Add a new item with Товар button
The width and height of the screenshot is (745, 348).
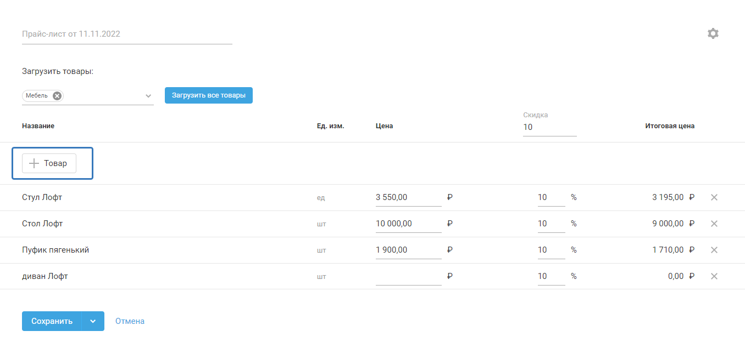pyautogui.click(x=49, y=163)
